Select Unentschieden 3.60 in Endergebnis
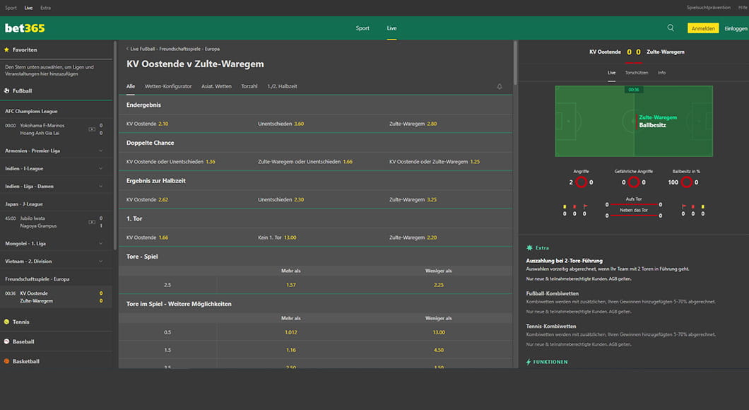749x410 pixels. coord(315,124)
